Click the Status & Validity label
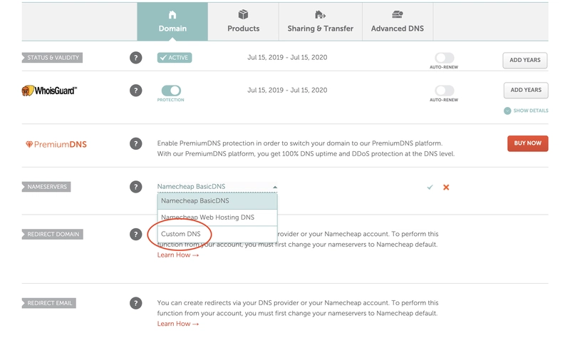The width and height of the screenshot is (570, 348). pyautogui.click(x=52, y=58)
